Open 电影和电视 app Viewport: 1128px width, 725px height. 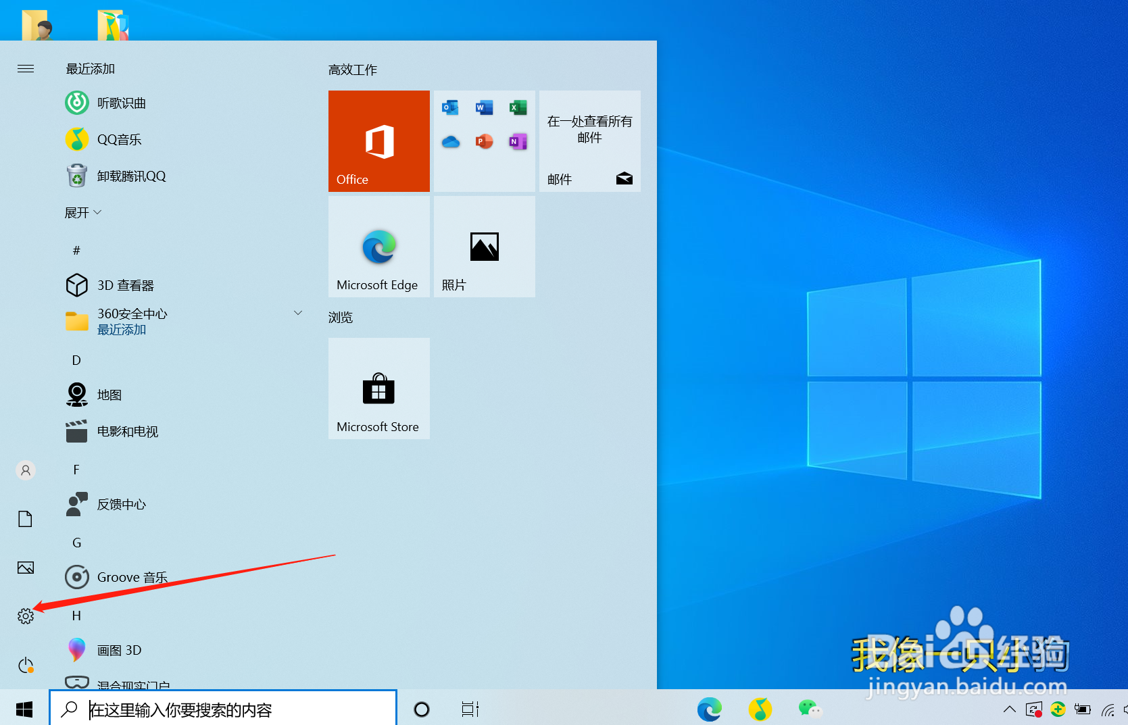[x=182, y=431]
